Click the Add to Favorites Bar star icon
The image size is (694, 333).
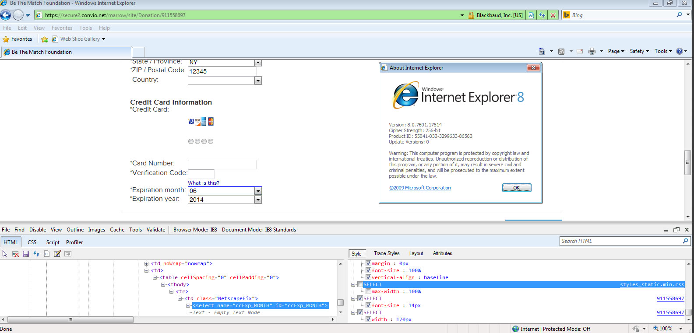tap(45, 39)
